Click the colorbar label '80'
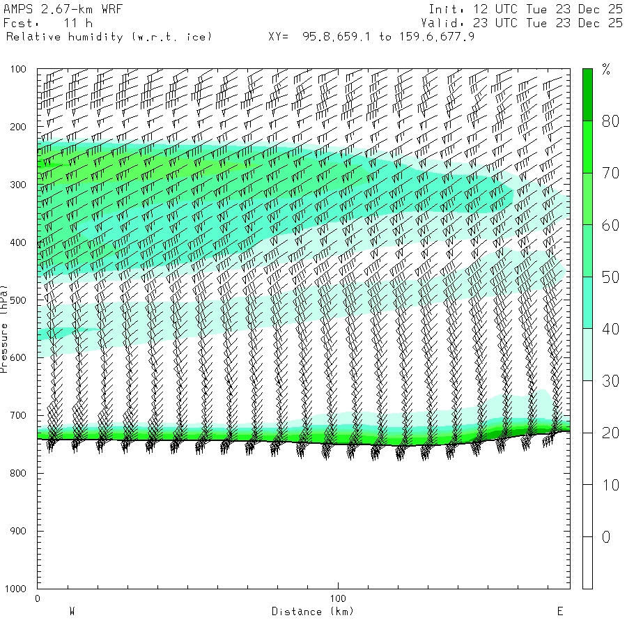 [610, 121]
